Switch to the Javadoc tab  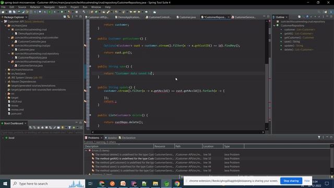[111, 138]
